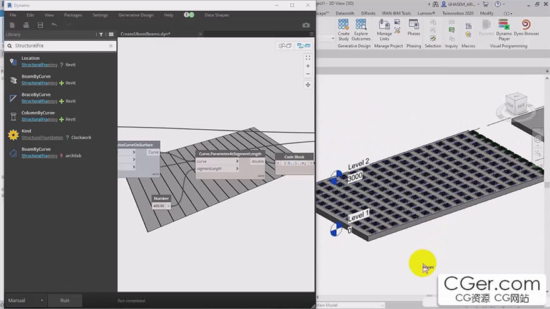Click the Save icon in Dynamo toolbar

coord(41,25)
